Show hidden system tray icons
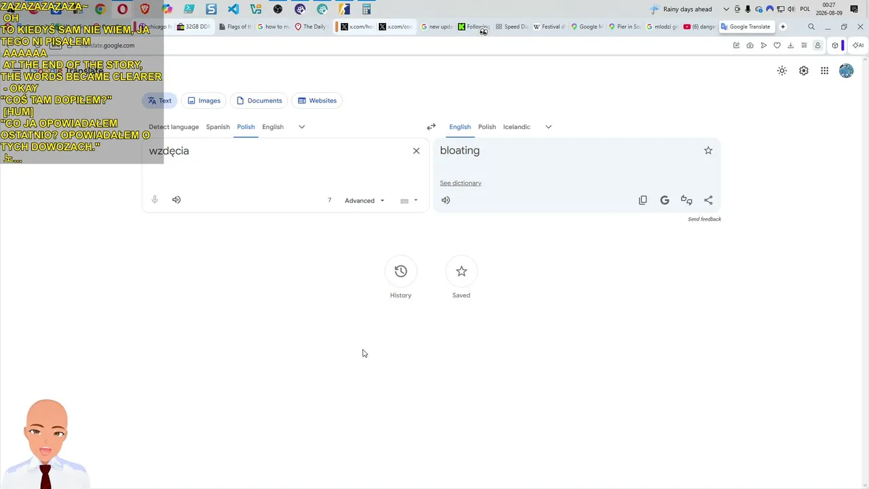The width and height of the screenshot is (869, 489). [x=726, y=10]
